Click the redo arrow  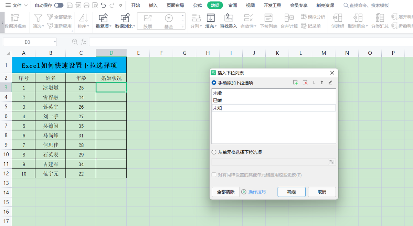click(112, 6)
